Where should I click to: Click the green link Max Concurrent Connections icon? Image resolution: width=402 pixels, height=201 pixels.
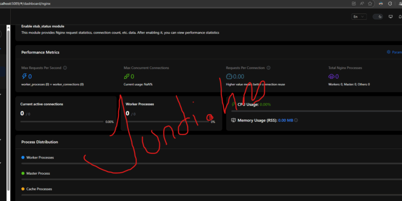click(x=126, y=77)
